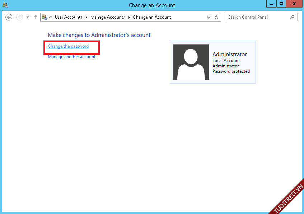
Task: Open the window system menu icon in title bar
Action: click(5, 5)
